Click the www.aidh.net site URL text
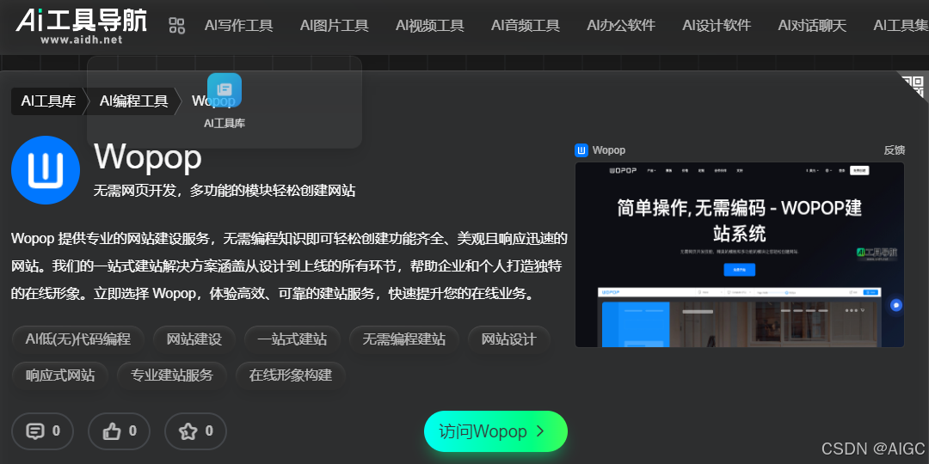The height and width of the screenshot is (464, 929). (82, 40)
